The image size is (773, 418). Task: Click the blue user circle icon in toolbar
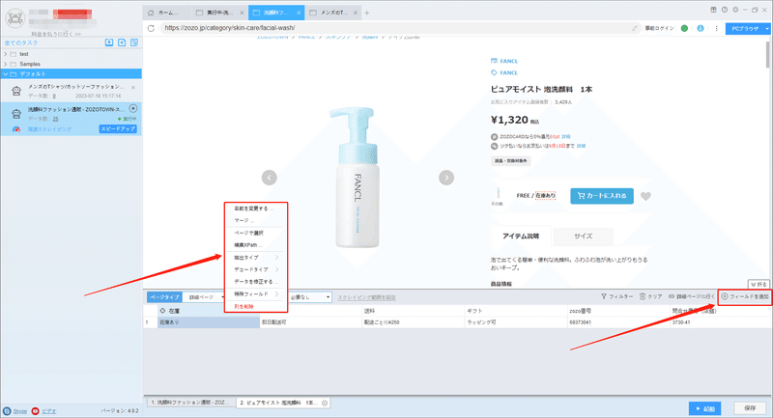(x=701, y=28)
